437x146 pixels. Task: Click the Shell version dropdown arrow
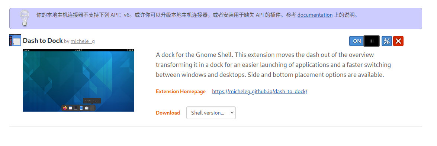point(232,113)
